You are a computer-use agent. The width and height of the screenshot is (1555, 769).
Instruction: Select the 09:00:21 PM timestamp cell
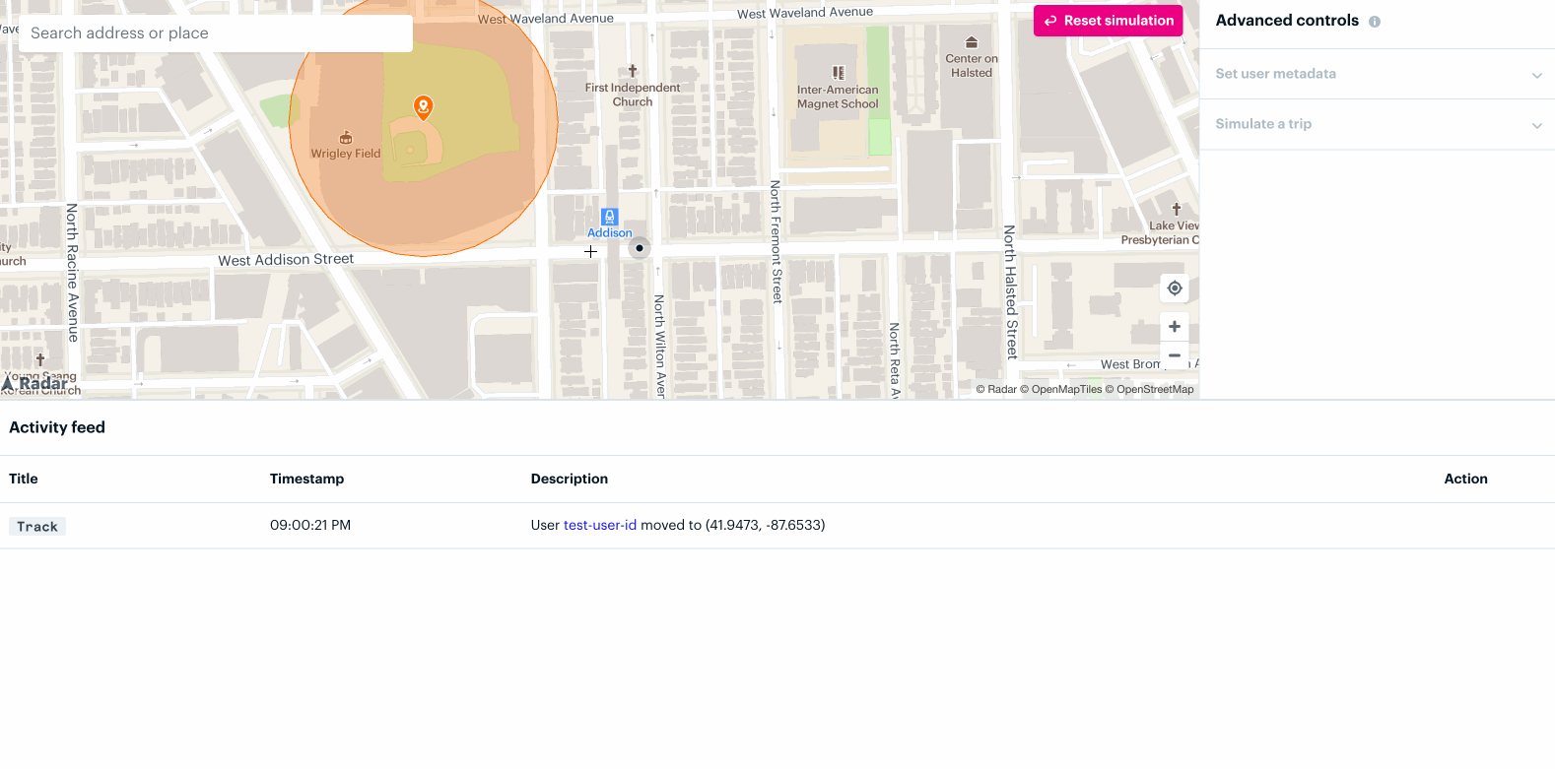pyautogui.click(x=310, y=526)
